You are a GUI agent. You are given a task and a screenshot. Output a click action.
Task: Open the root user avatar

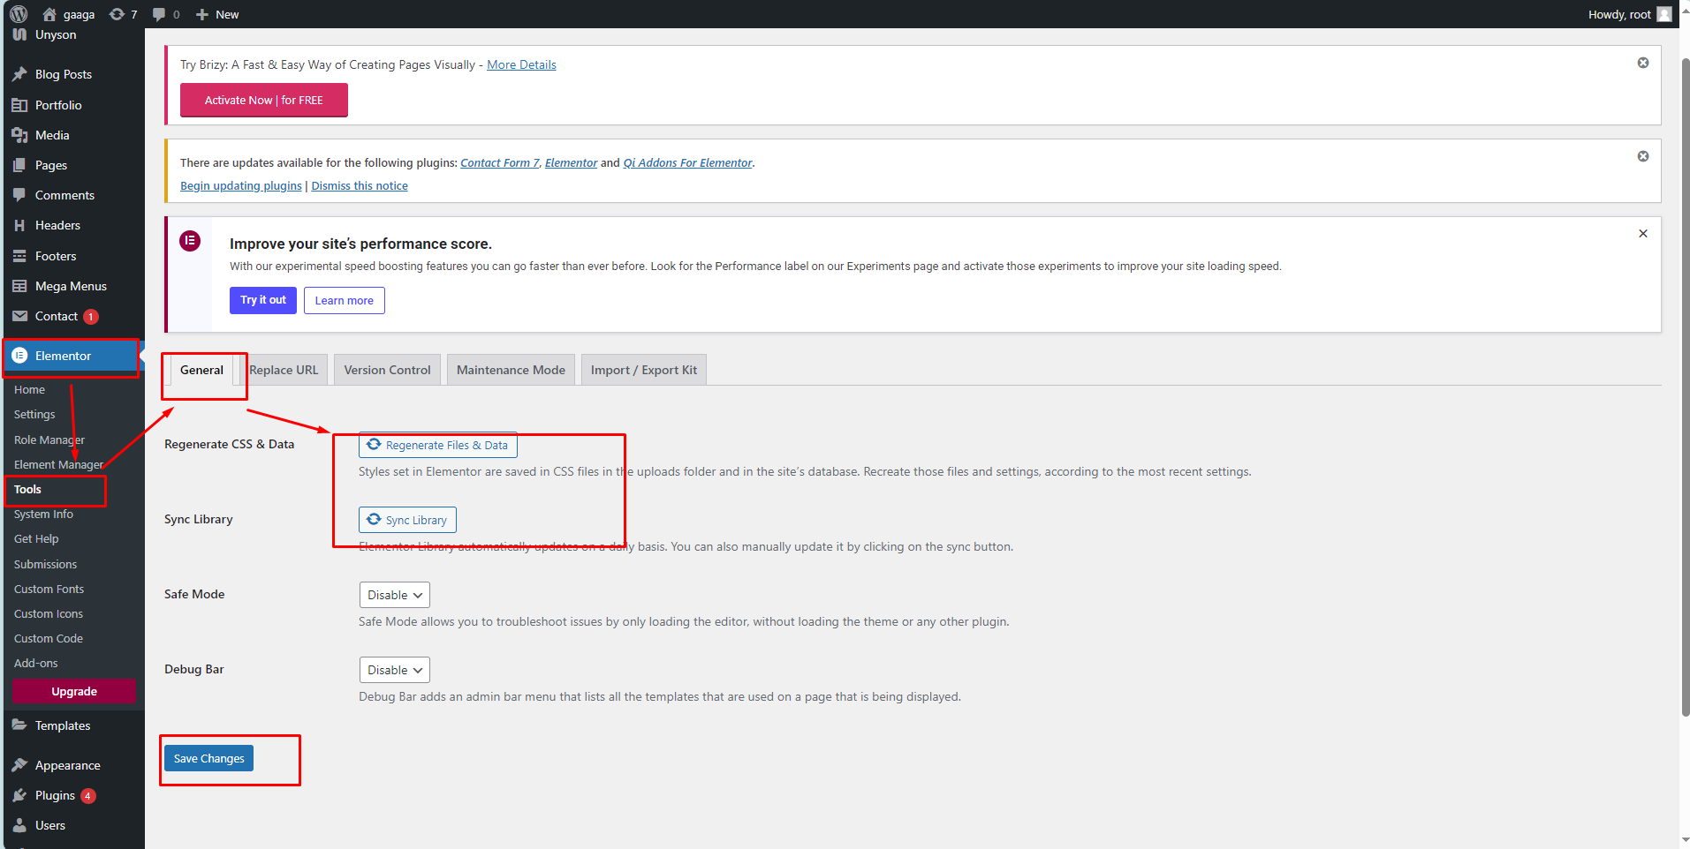pyautogui.click(x=1664, y=14)
